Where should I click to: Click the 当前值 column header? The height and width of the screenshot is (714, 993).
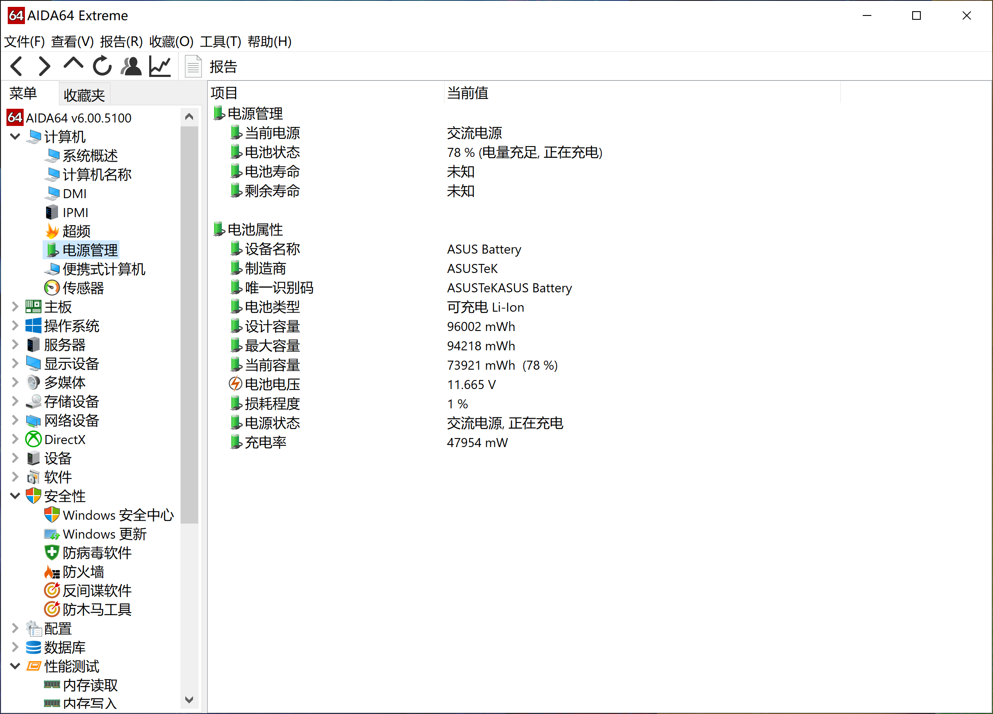point(642,93)
